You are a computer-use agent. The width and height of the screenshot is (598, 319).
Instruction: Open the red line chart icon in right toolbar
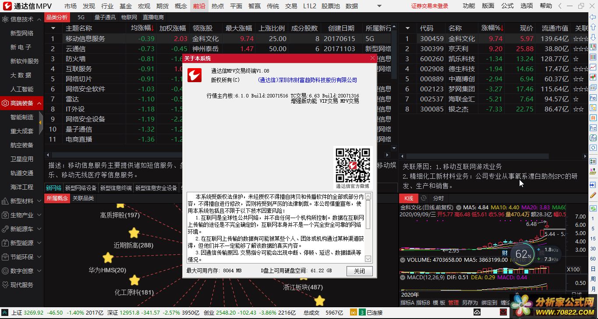click(593, 67)
